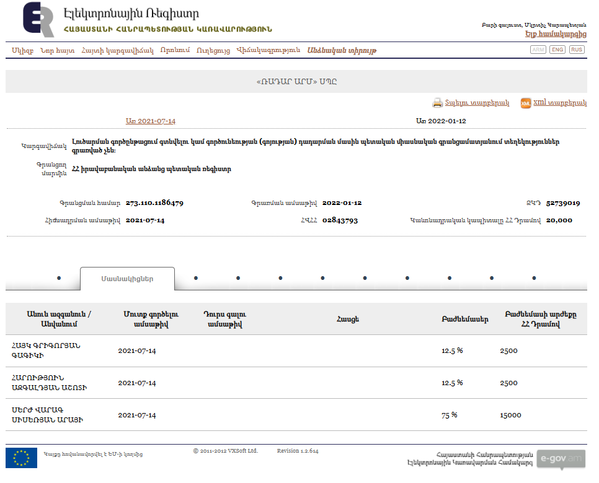This screenshot has width=599, height=483.
Task: Open the collapsed dot tab left of Մասնակիցներ
Action: (x=59, y=279)
